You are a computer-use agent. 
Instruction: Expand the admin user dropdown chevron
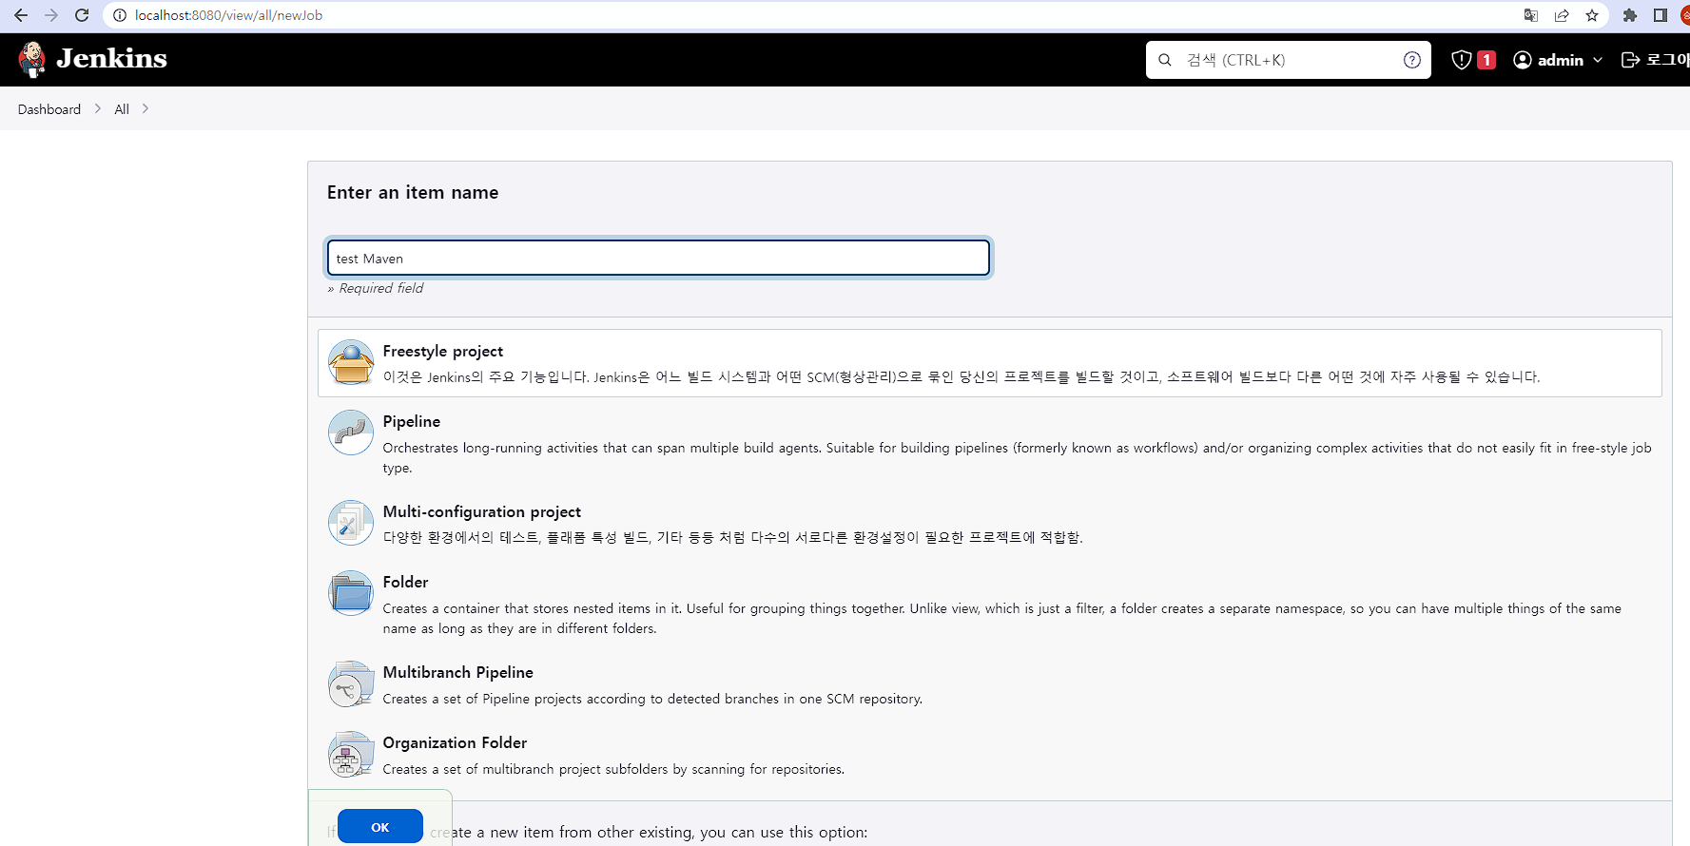(1598, 60)
